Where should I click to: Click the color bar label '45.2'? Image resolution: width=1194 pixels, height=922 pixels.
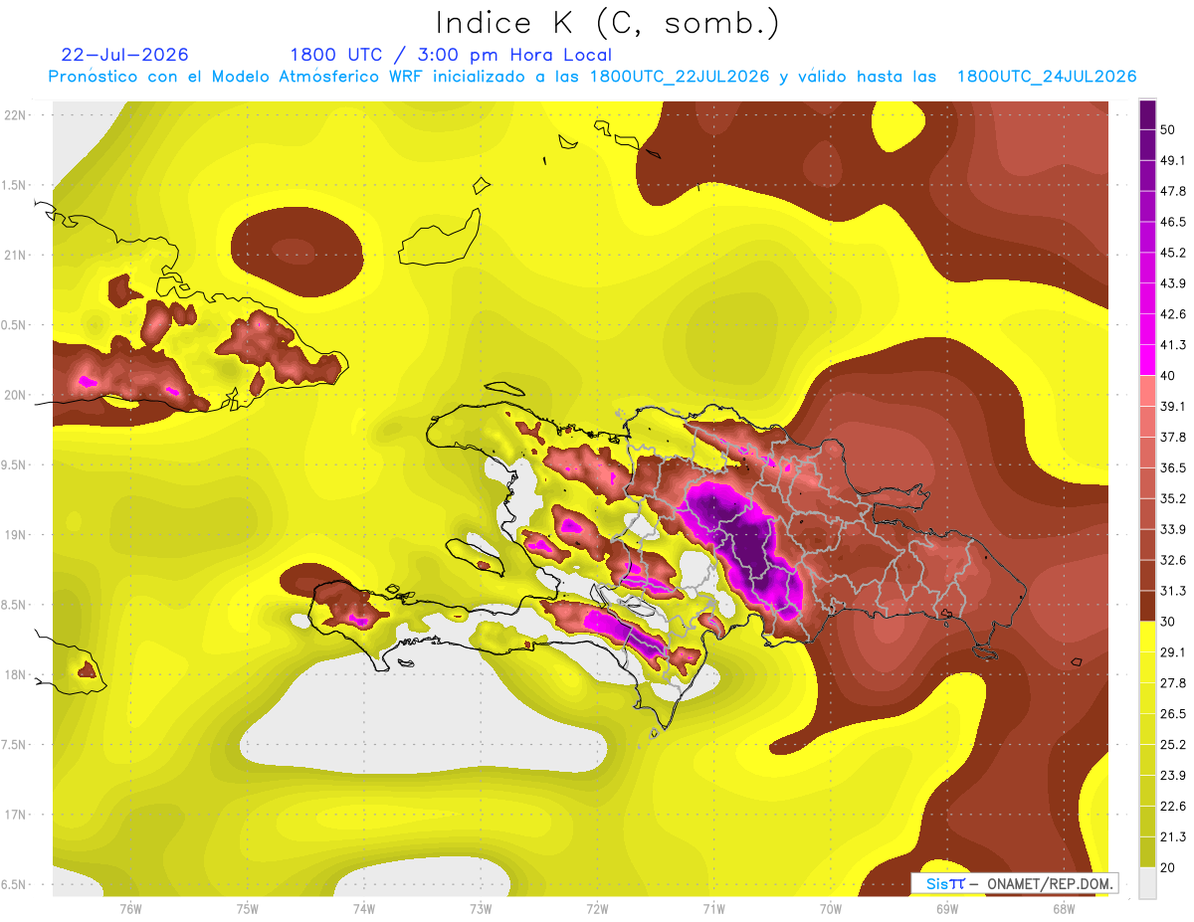(x=1173, y=253)
